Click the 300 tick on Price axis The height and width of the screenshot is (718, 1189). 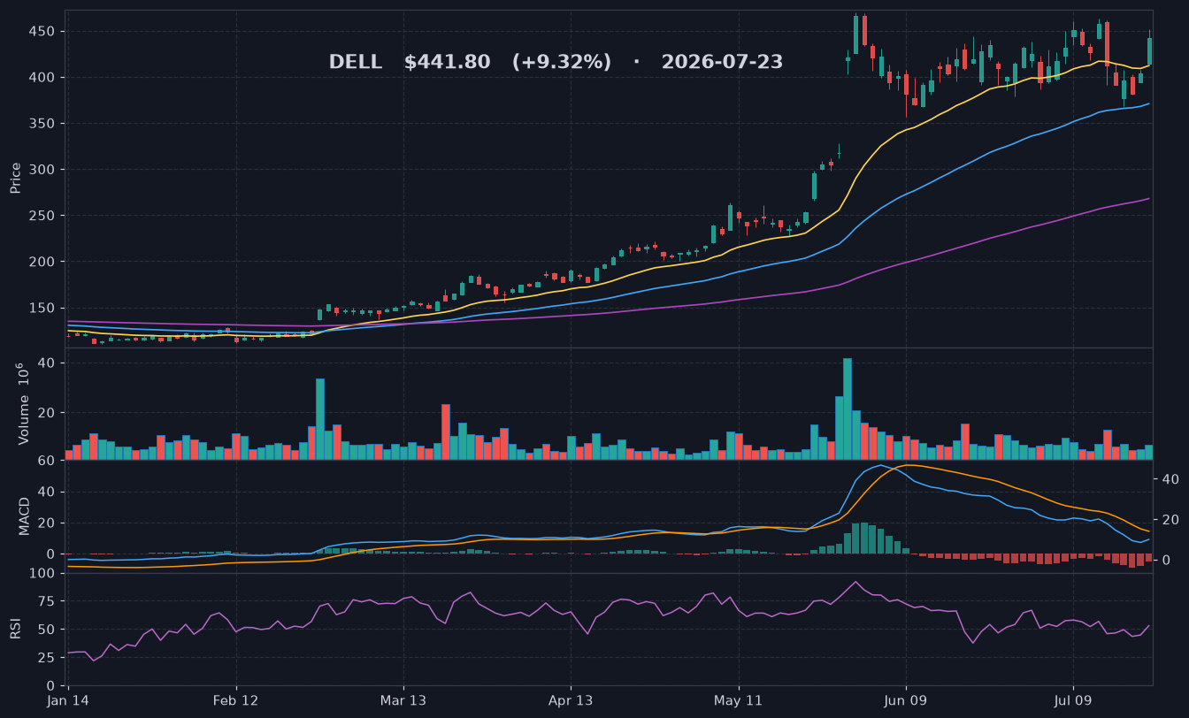point(42,170)
